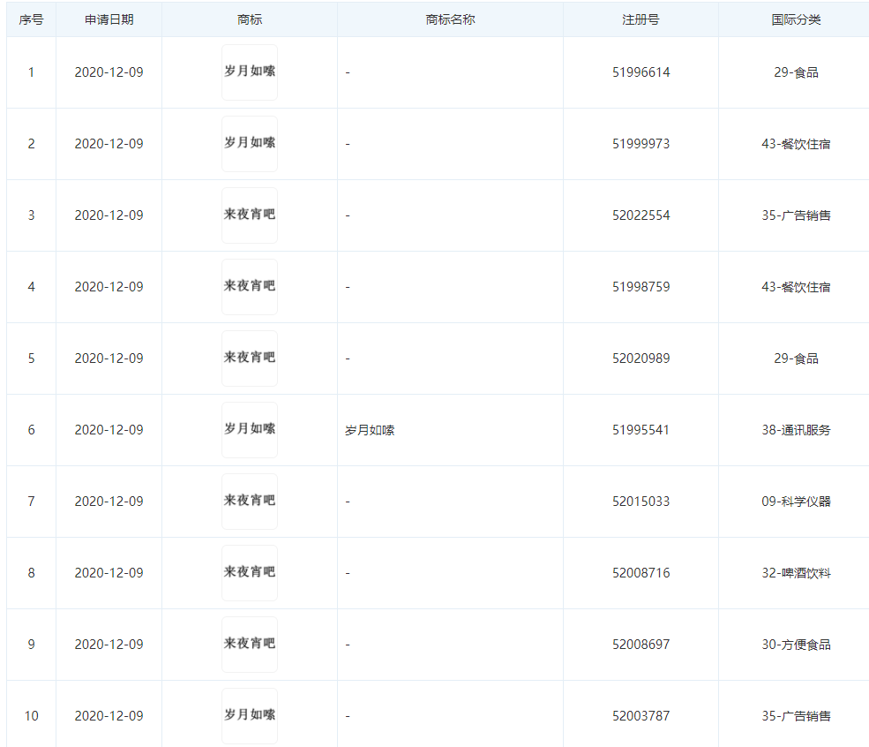Click the trademark thumbnail in row 8

point(250,573)
